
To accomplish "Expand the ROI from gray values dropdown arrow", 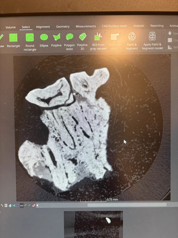I will click(x=106, y=49).
